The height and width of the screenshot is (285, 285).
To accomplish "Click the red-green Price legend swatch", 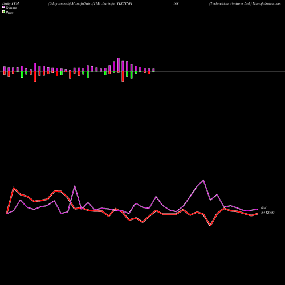I will click(x=3, y=11).
